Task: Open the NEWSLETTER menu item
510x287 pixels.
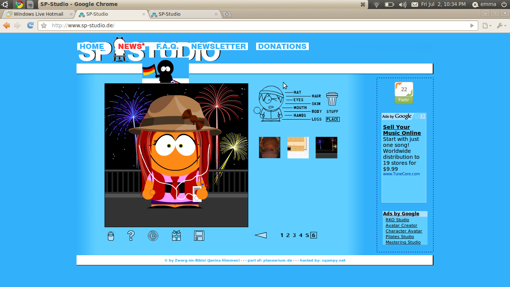Action: point(218,46)
